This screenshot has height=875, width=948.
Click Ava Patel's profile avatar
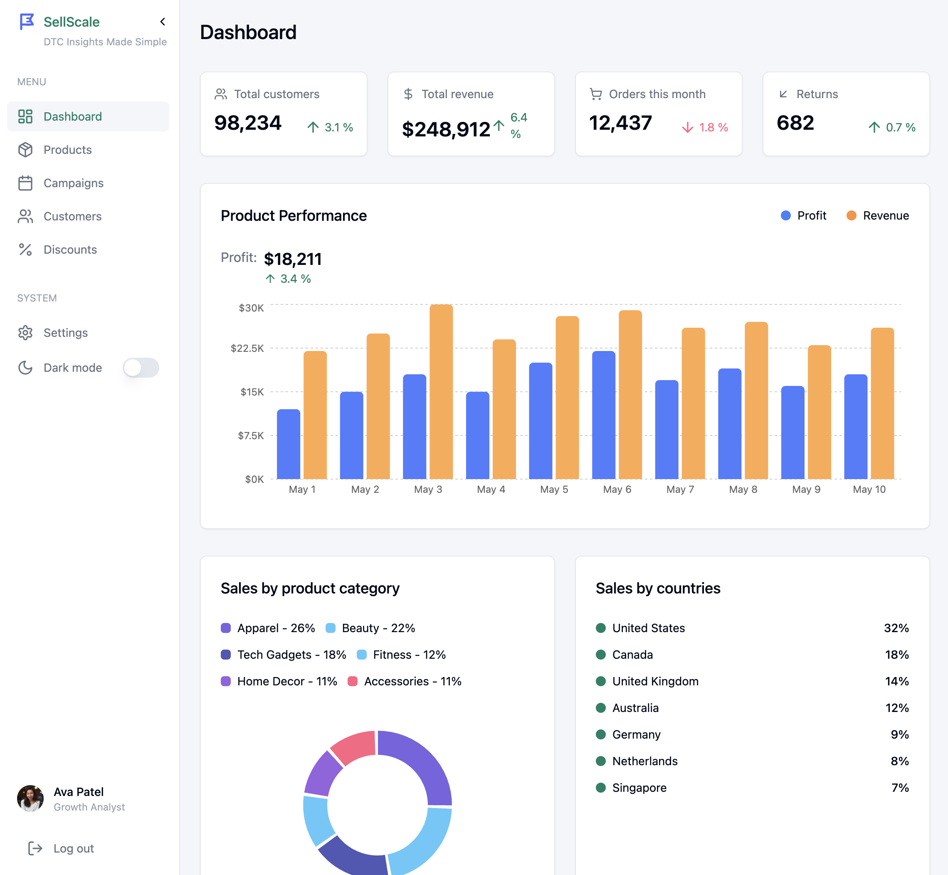30,799
